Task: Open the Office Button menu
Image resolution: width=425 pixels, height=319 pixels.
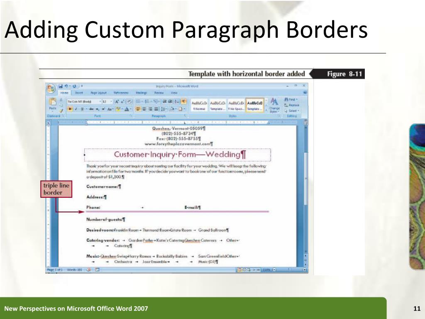Action: click(x=51, y=88)
